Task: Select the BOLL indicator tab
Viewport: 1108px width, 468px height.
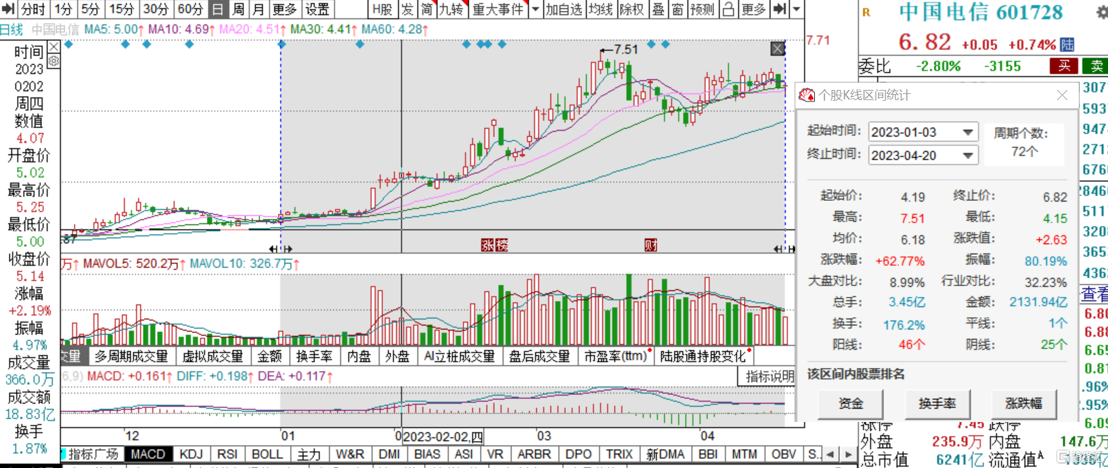Action: pos(267,454)
